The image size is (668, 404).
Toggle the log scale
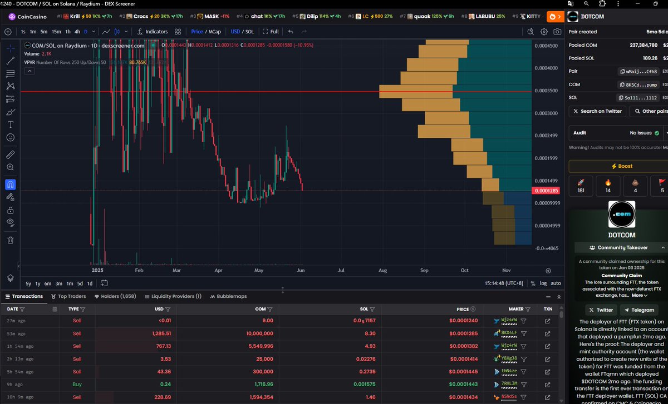click(x=543, y=283)
